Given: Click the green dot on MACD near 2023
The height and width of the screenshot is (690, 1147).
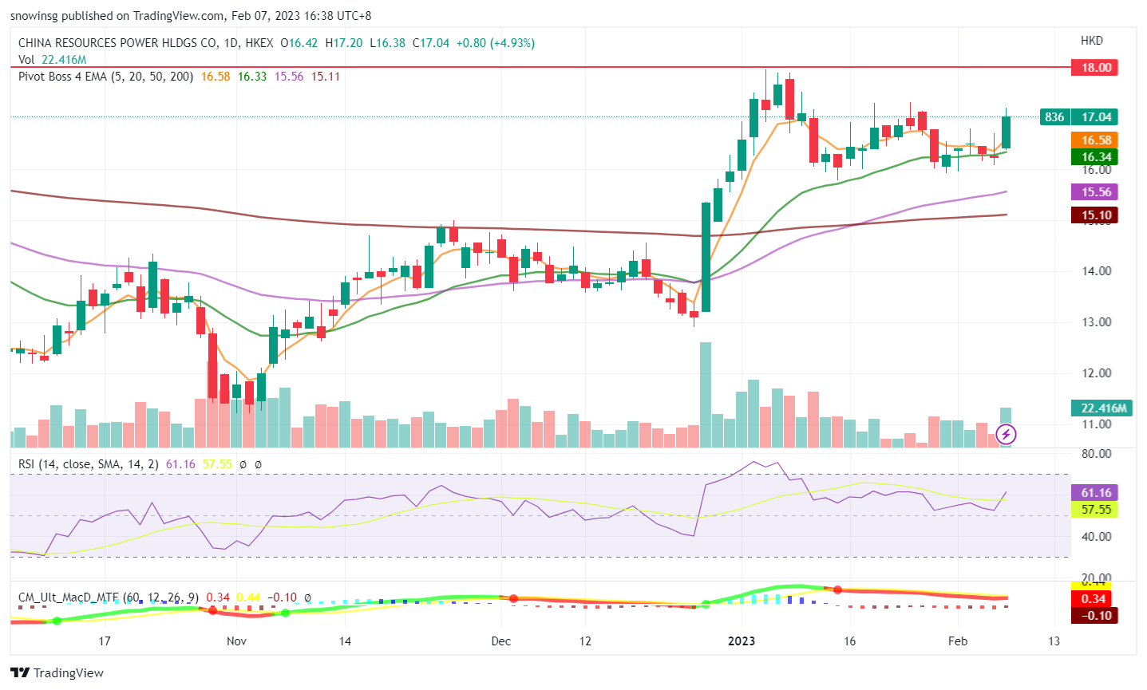Looking at the screenshot, I should (705, 605).
